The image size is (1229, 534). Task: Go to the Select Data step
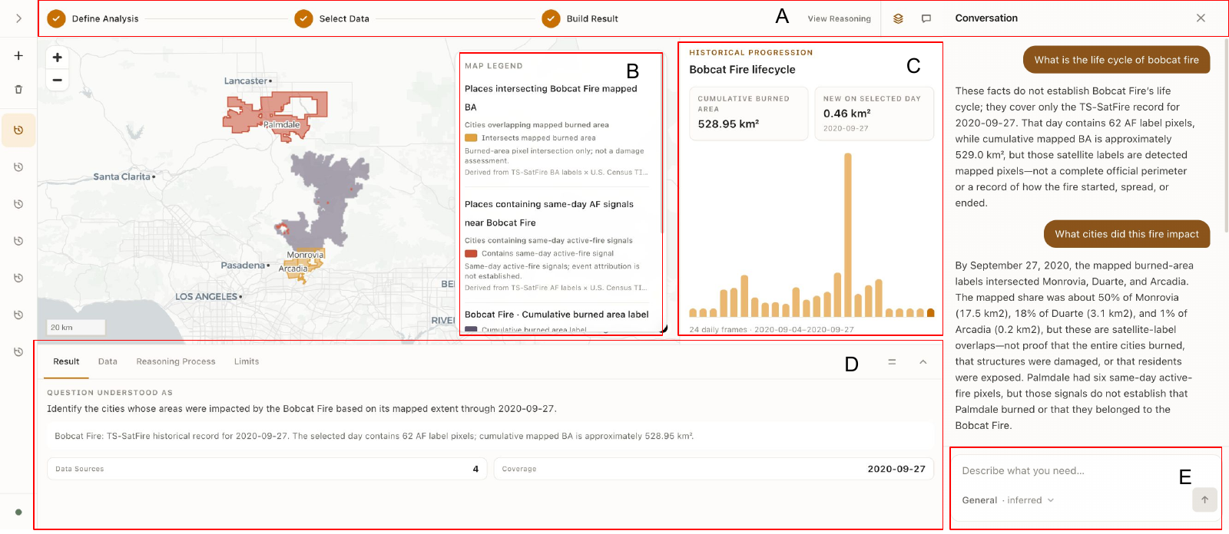click(x=332, y=18)
